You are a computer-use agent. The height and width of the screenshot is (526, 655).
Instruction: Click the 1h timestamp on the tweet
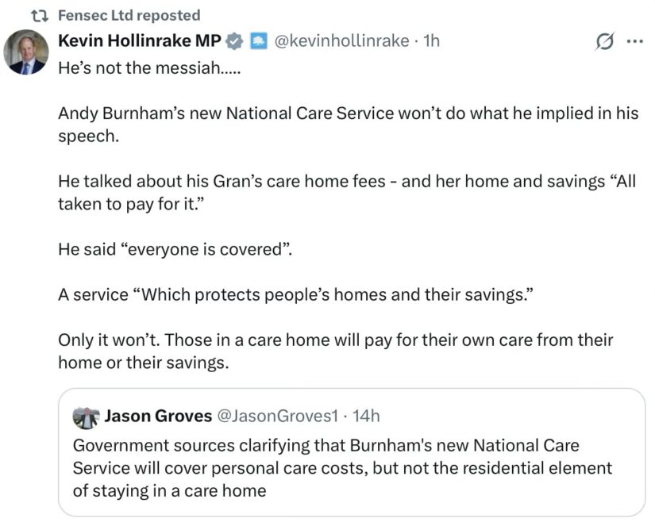pyautogui.click(x=432, y=41)
